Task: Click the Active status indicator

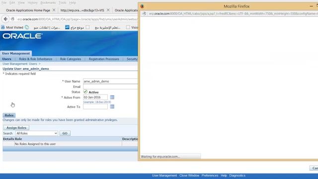Action: 91,92
